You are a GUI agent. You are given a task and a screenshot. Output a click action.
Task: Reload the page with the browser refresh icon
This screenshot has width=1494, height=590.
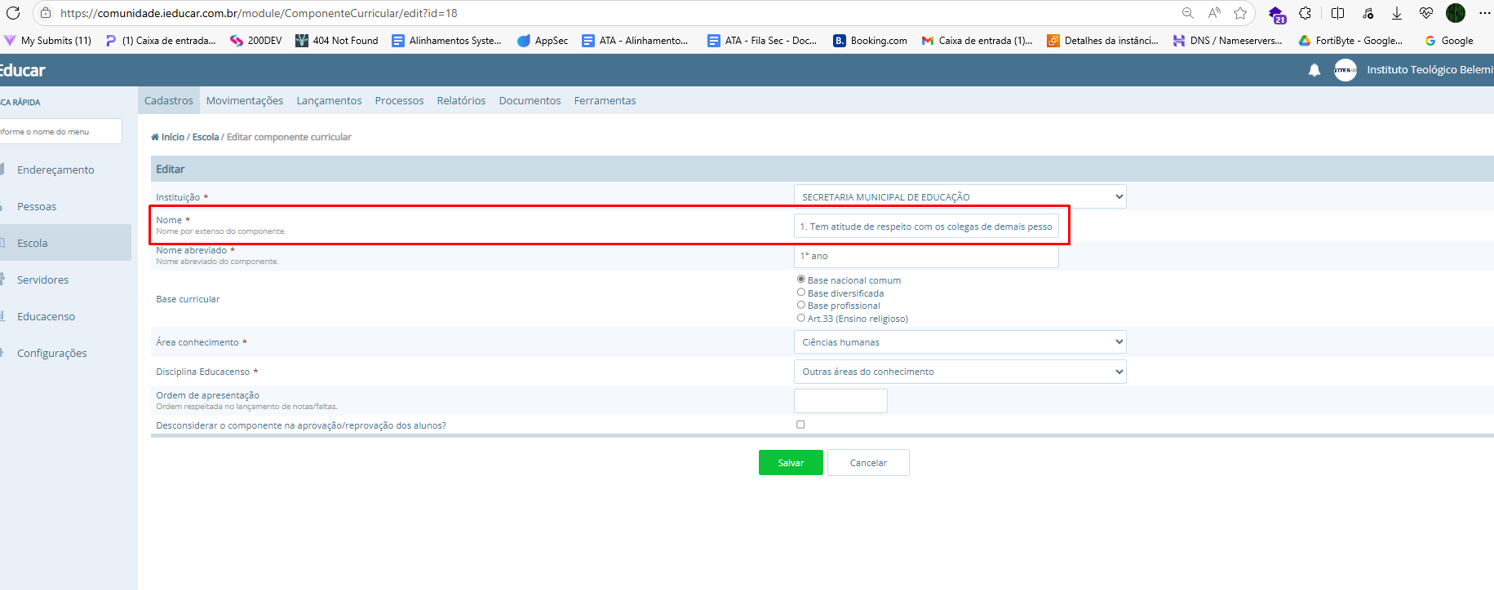[x=13, y=13]
